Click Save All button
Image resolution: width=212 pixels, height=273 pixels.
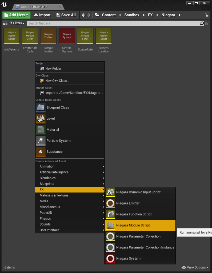pos(66,15)
